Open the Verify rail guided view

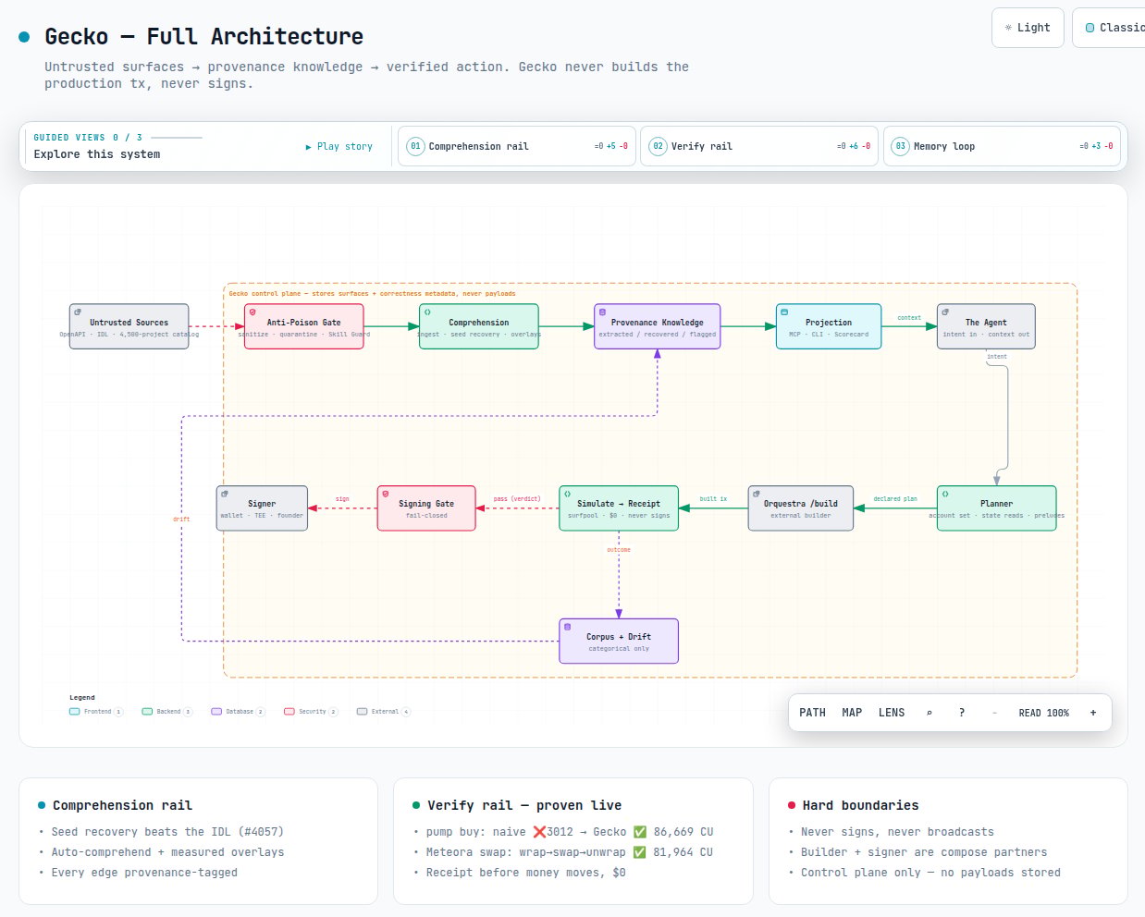click(x=759, y=146)
